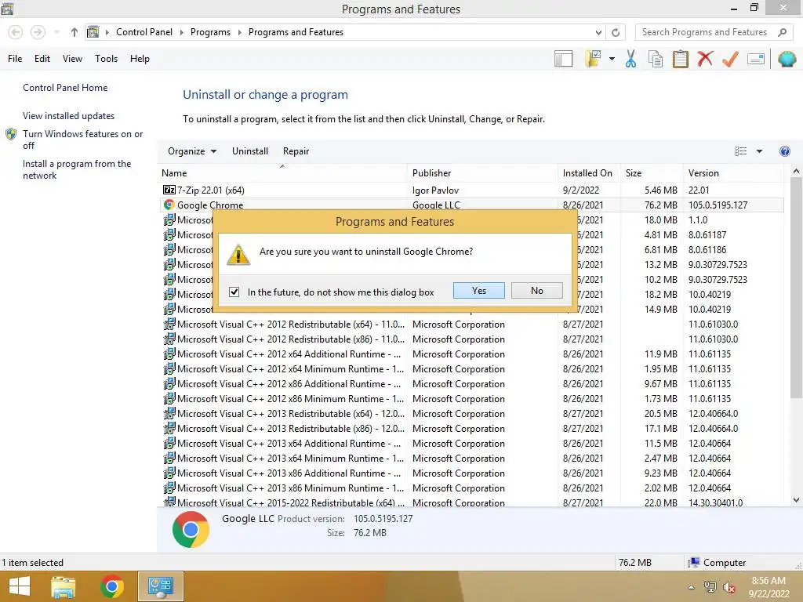
Task: Click the Paste clipboard toolbar icon
Action: [680, 59]
